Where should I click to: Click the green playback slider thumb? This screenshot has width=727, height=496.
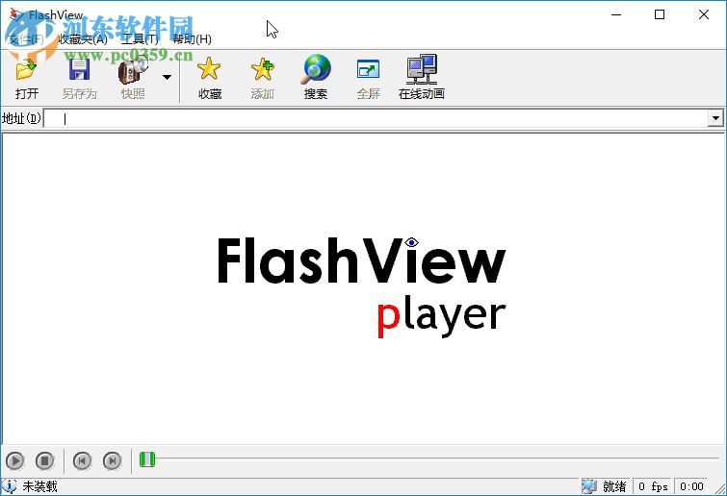click(x=147, y=459)
